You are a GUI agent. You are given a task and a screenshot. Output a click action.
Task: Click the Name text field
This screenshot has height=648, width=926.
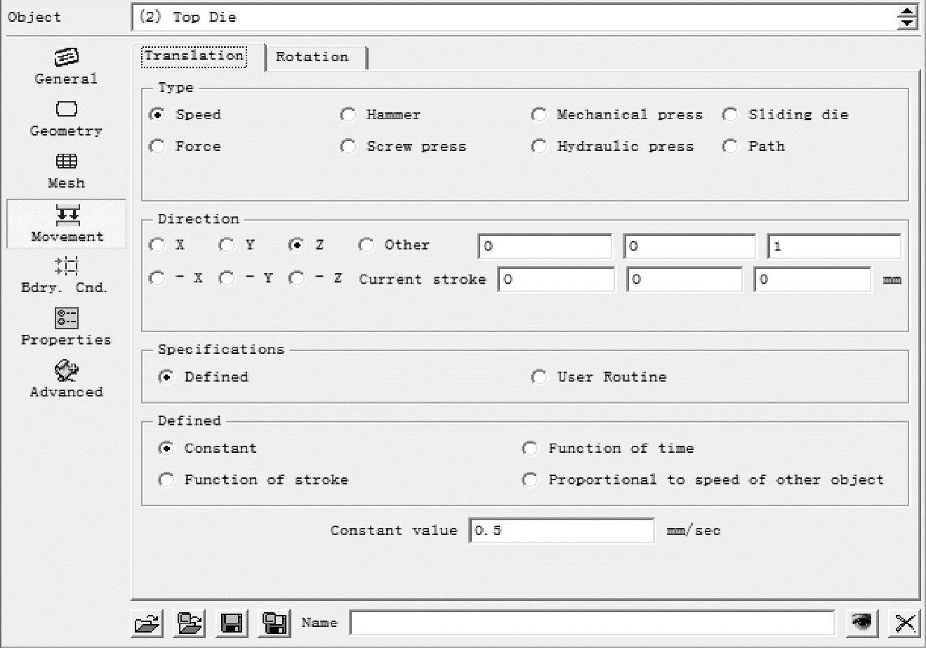tap(591, 623)
